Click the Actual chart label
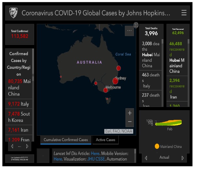Viewport: 198px width, 170px height. [x=164, y=157]
